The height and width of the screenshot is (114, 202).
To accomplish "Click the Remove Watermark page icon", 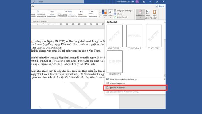I will click(108, 87).
